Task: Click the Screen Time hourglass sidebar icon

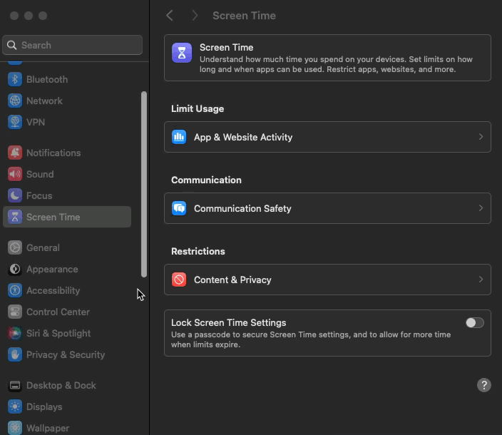Action: click(x=15, y=217)
